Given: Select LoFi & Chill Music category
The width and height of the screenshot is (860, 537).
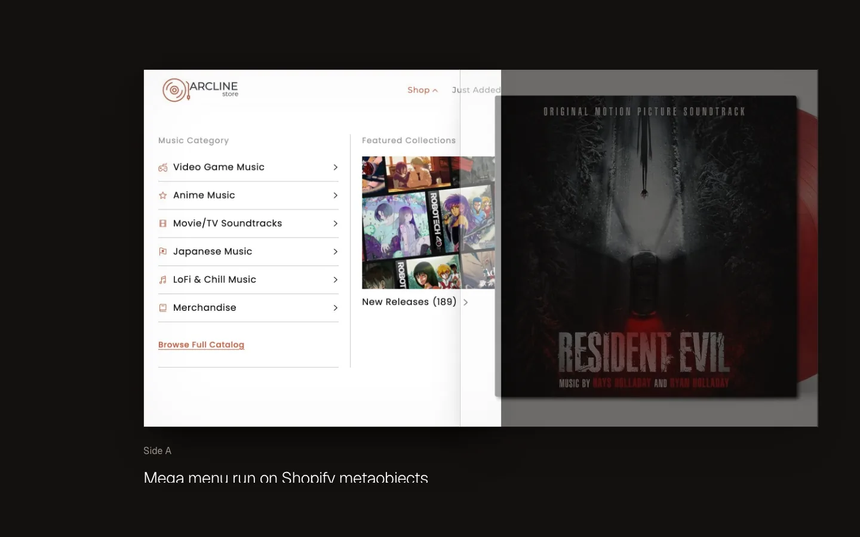Looking at the screenshot, I should (248, 280).
